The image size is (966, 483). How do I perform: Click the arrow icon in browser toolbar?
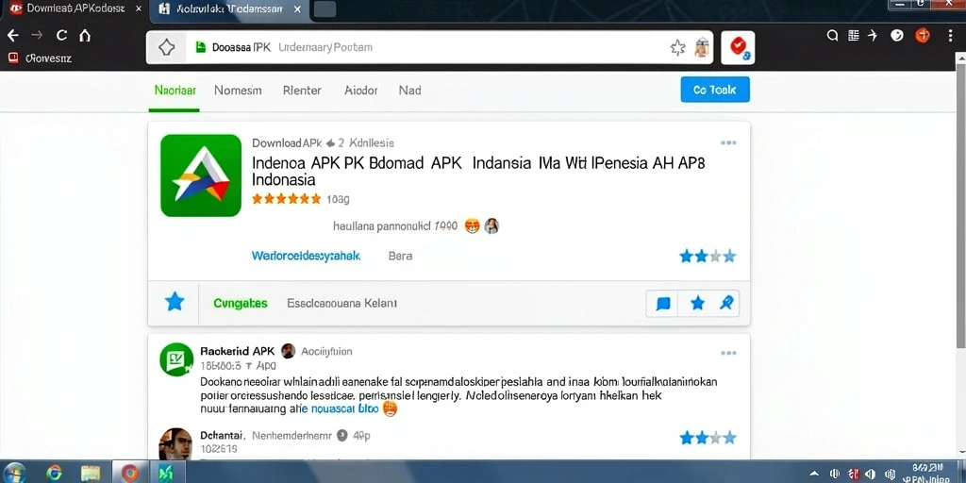tap(873, 36)
